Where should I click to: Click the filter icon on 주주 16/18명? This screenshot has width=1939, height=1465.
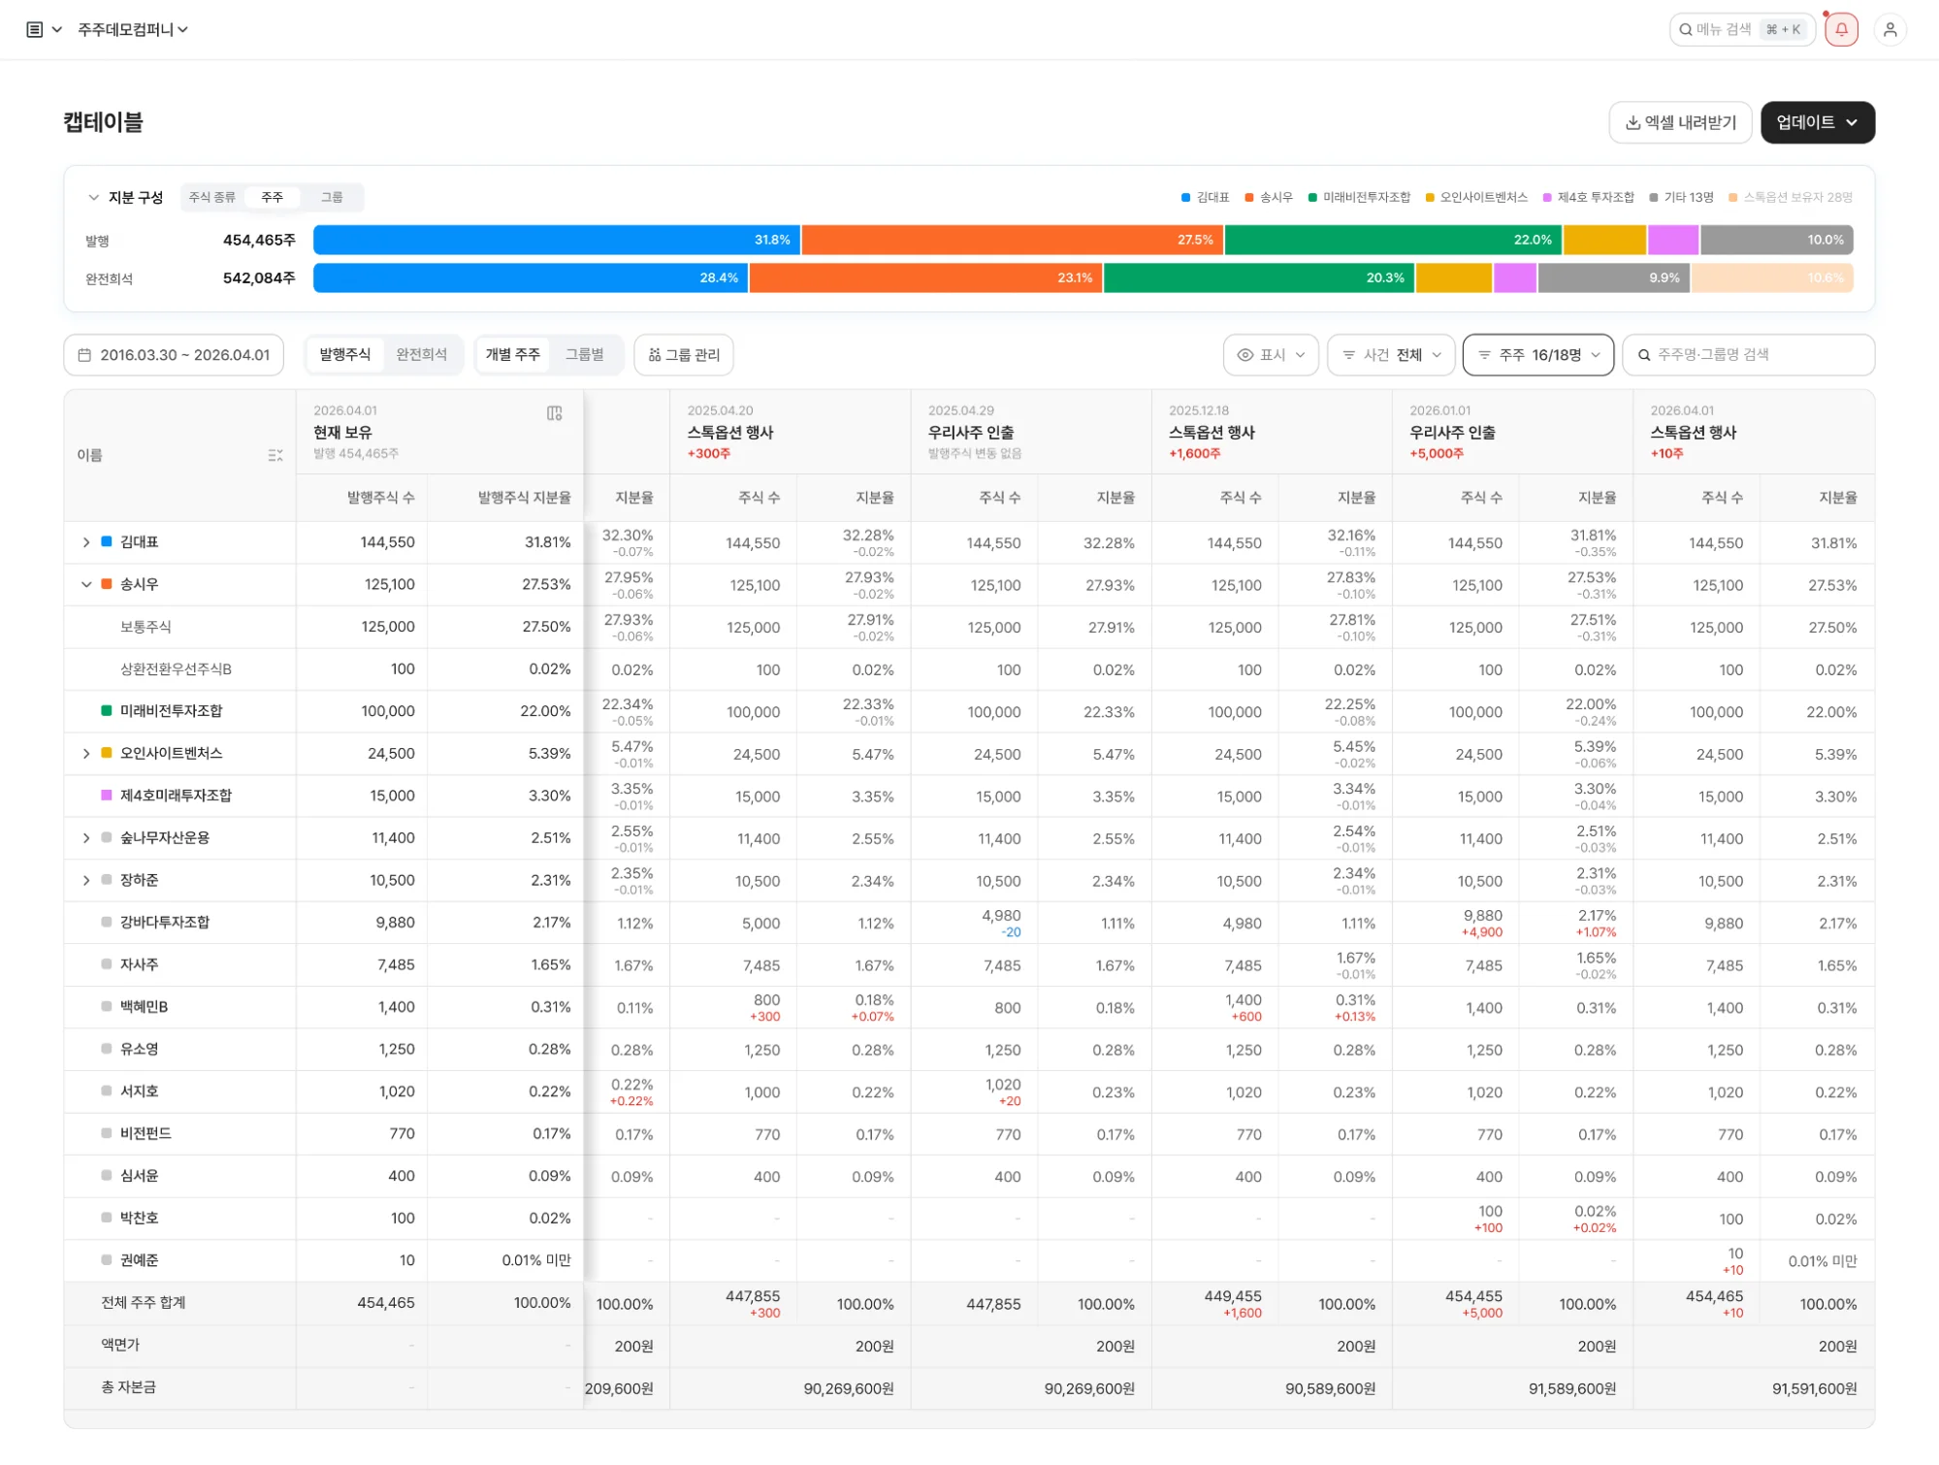point(1484,355)
